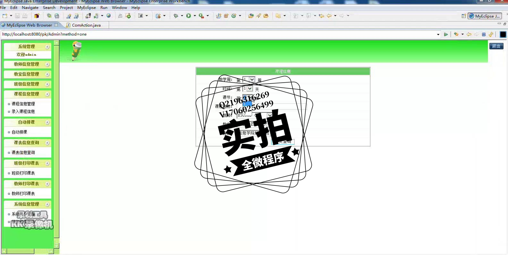Open the New wizard dropdown arrow
This screenshot has width=508, height=255.
(11, 16)
